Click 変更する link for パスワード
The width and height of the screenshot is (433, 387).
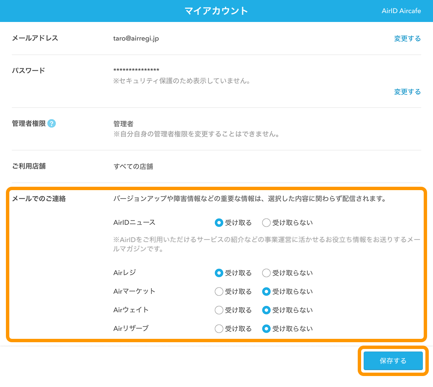407,92
